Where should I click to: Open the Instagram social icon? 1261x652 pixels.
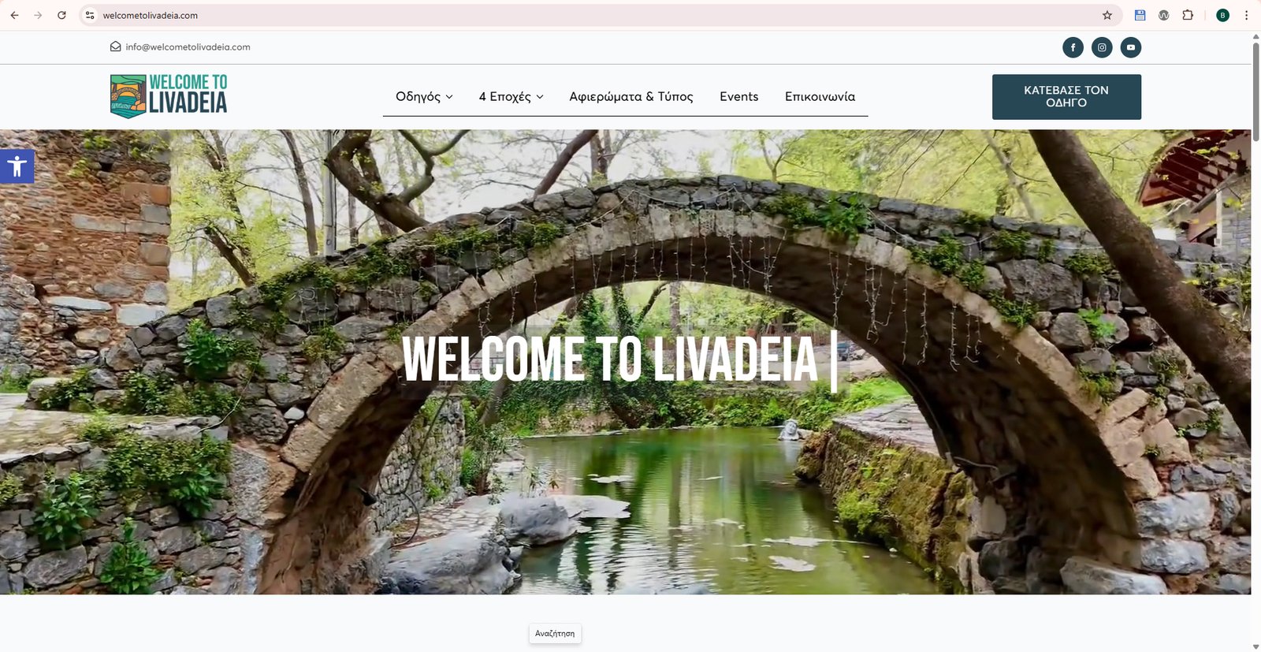(x=1102, y=47)
